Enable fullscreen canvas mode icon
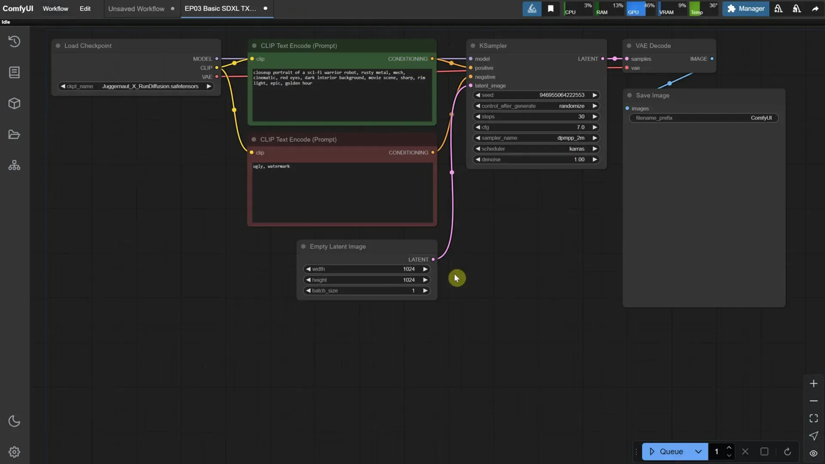Viewport: 825px width, 464px height. [813, 418]
